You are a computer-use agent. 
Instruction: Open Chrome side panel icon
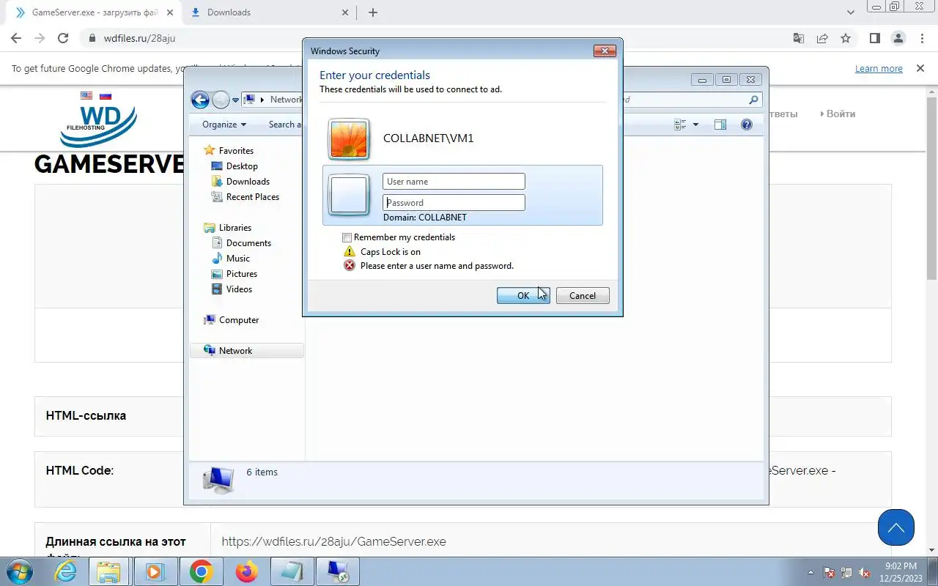pos(874,38)
